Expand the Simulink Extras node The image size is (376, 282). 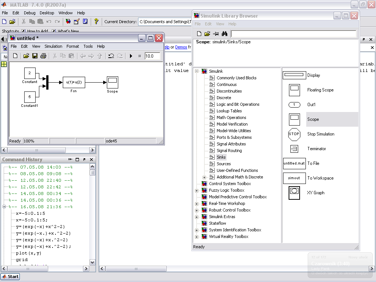coord(197,217)
